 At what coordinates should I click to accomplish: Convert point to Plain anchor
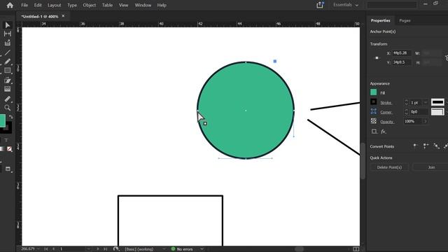click(415, 146)
